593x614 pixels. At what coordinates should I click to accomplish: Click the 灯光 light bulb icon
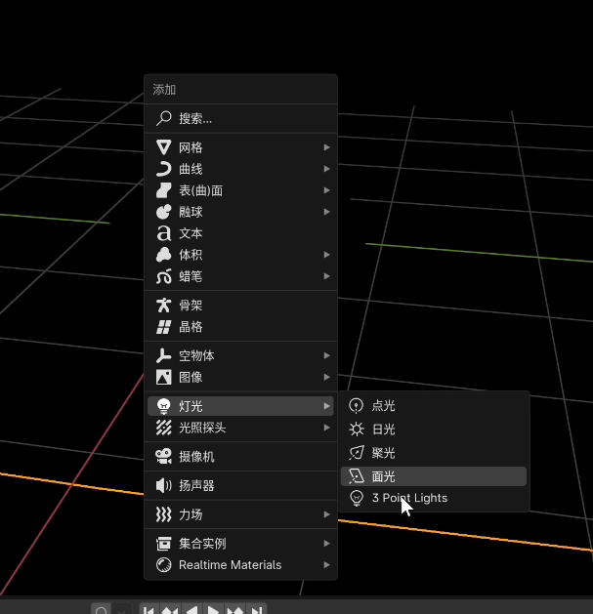coord(164,406)
